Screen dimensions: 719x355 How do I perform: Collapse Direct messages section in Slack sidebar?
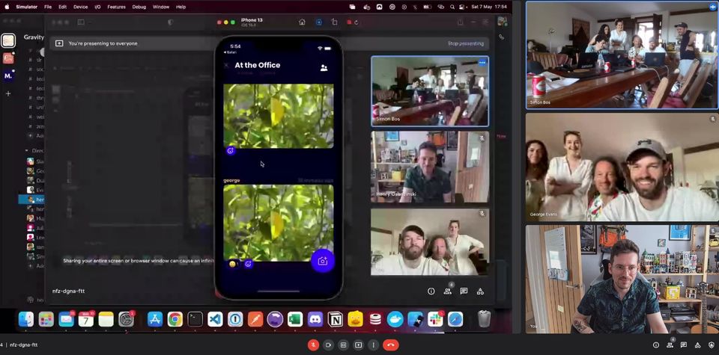(x=26, y=150)
